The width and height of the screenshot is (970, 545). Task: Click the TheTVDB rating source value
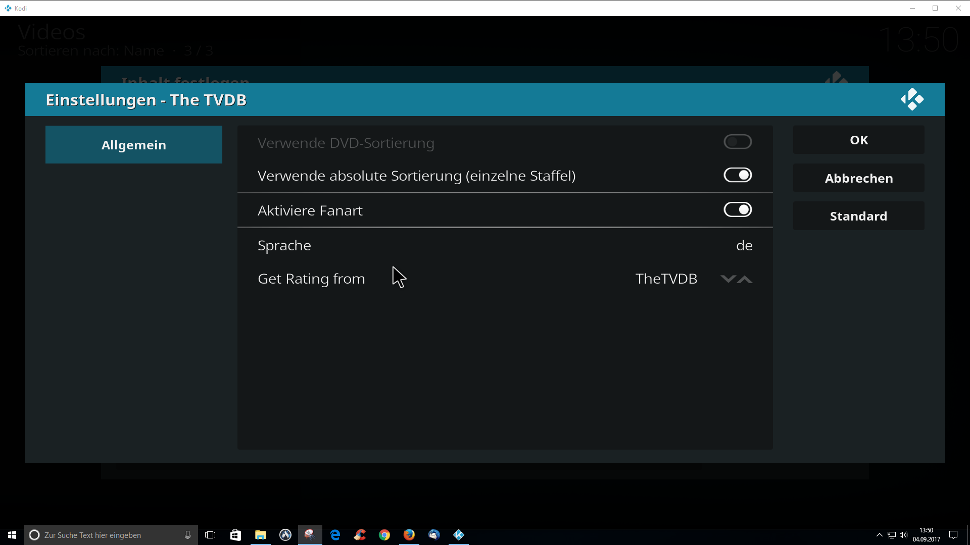pos(666,279)
